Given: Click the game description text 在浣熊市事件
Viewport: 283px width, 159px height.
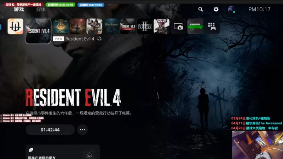Looking at the screenshot, I should click(79, 113).
